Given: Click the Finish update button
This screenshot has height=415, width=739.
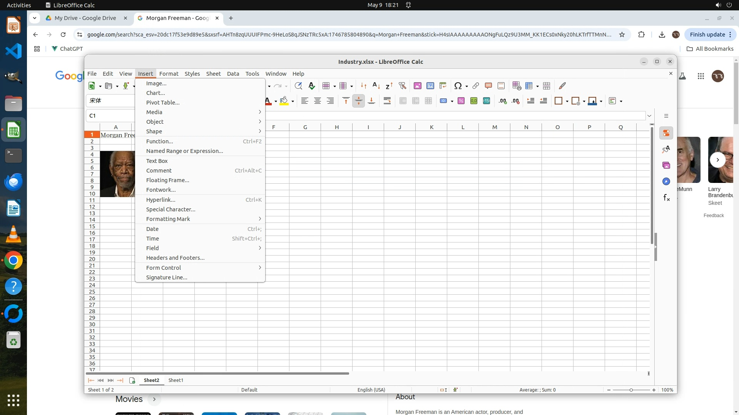Looking at the screenshot, I should (707, 35).
